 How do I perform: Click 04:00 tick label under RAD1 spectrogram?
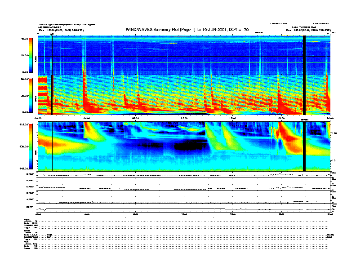point(87,118)
